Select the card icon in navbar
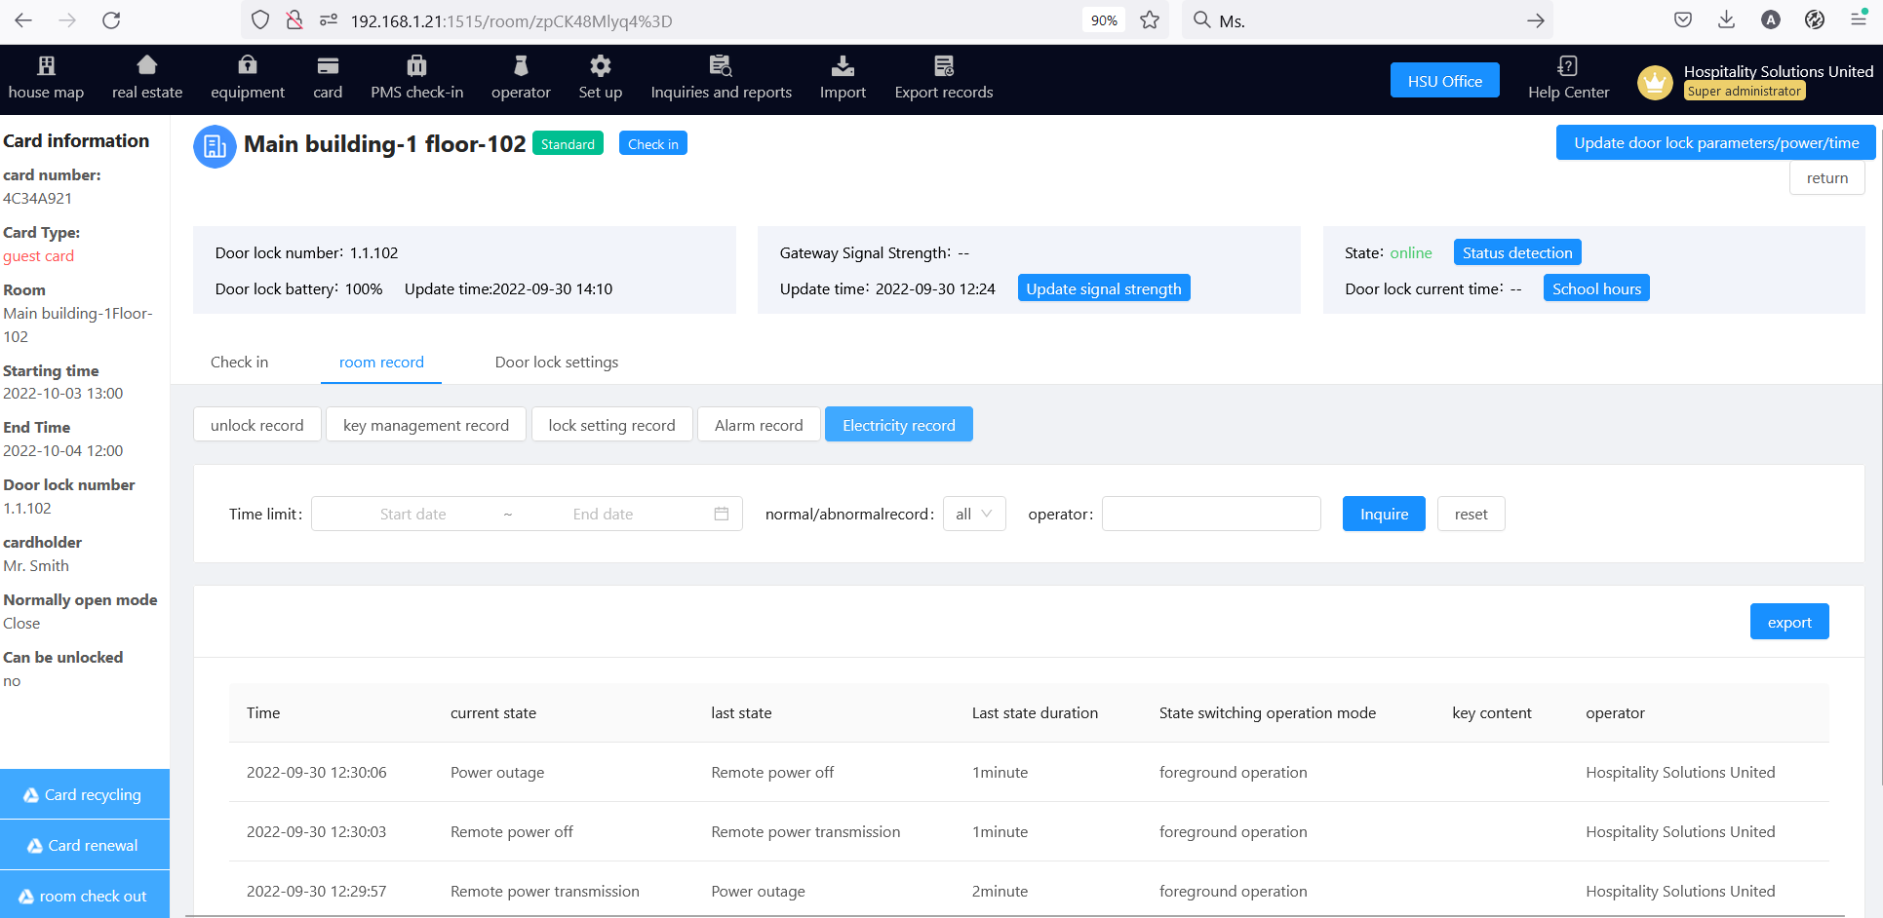1883x918 pixels. (x=328, y=66)
